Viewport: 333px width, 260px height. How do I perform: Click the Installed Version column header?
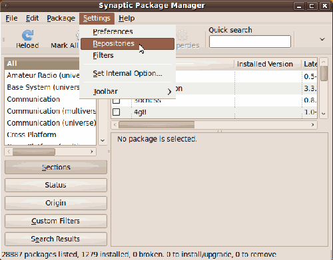[268, 65]
